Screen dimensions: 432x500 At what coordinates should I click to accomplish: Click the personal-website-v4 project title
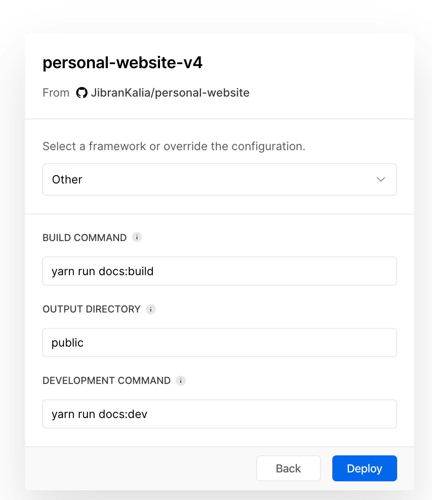coord(122,63)
